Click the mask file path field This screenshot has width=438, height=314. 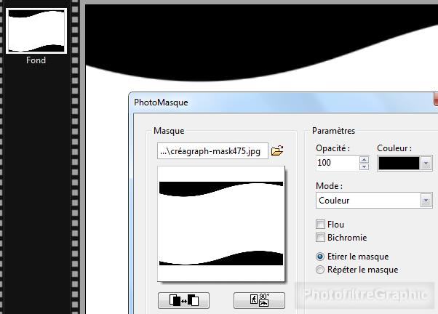(x=212, y=151)
